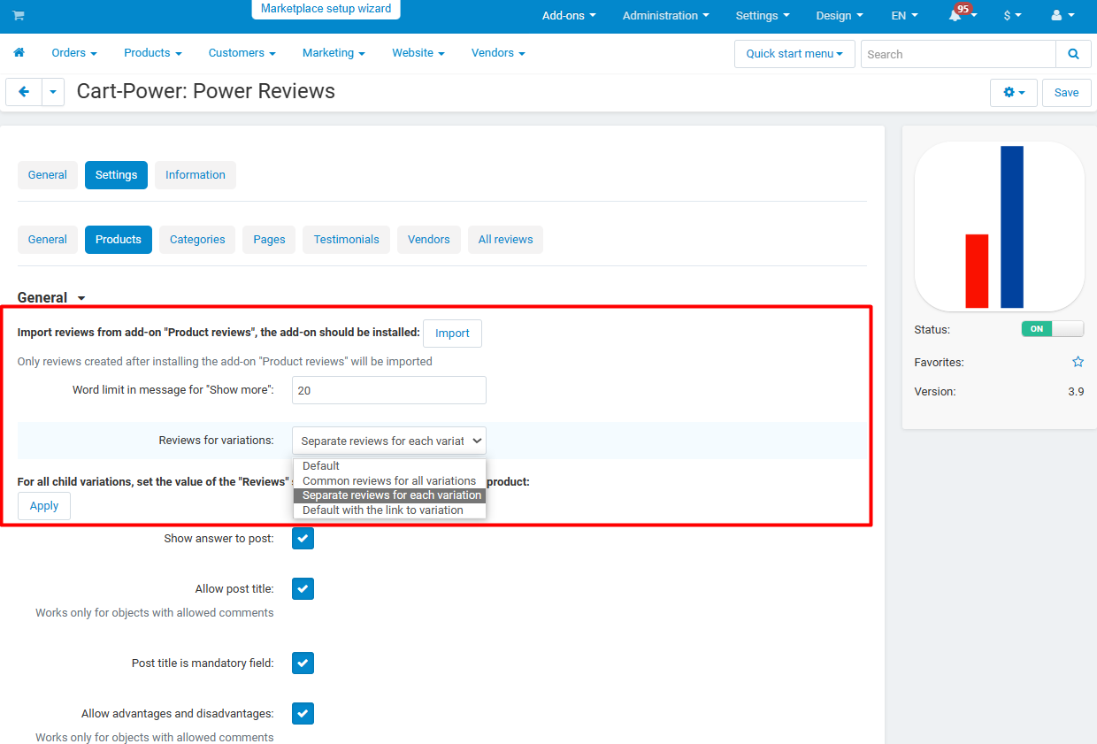Click the Power Reviews add-on logo
The width and height of the screenshot is (1097, 744).
click(x=1000, y=226)
